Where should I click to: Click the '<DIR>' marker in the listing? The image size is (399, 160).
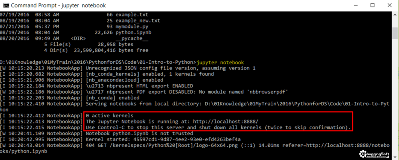coord(78,38)
